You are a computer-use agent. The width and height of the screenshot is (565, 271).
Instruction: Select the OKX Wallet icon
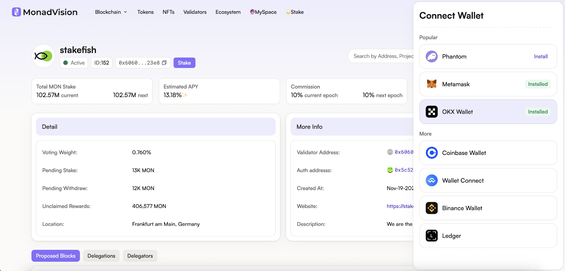click(x=432, y=112)
